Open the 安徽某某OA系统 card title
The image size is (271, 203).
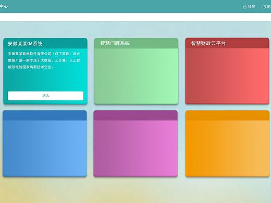tap(25, 43)
